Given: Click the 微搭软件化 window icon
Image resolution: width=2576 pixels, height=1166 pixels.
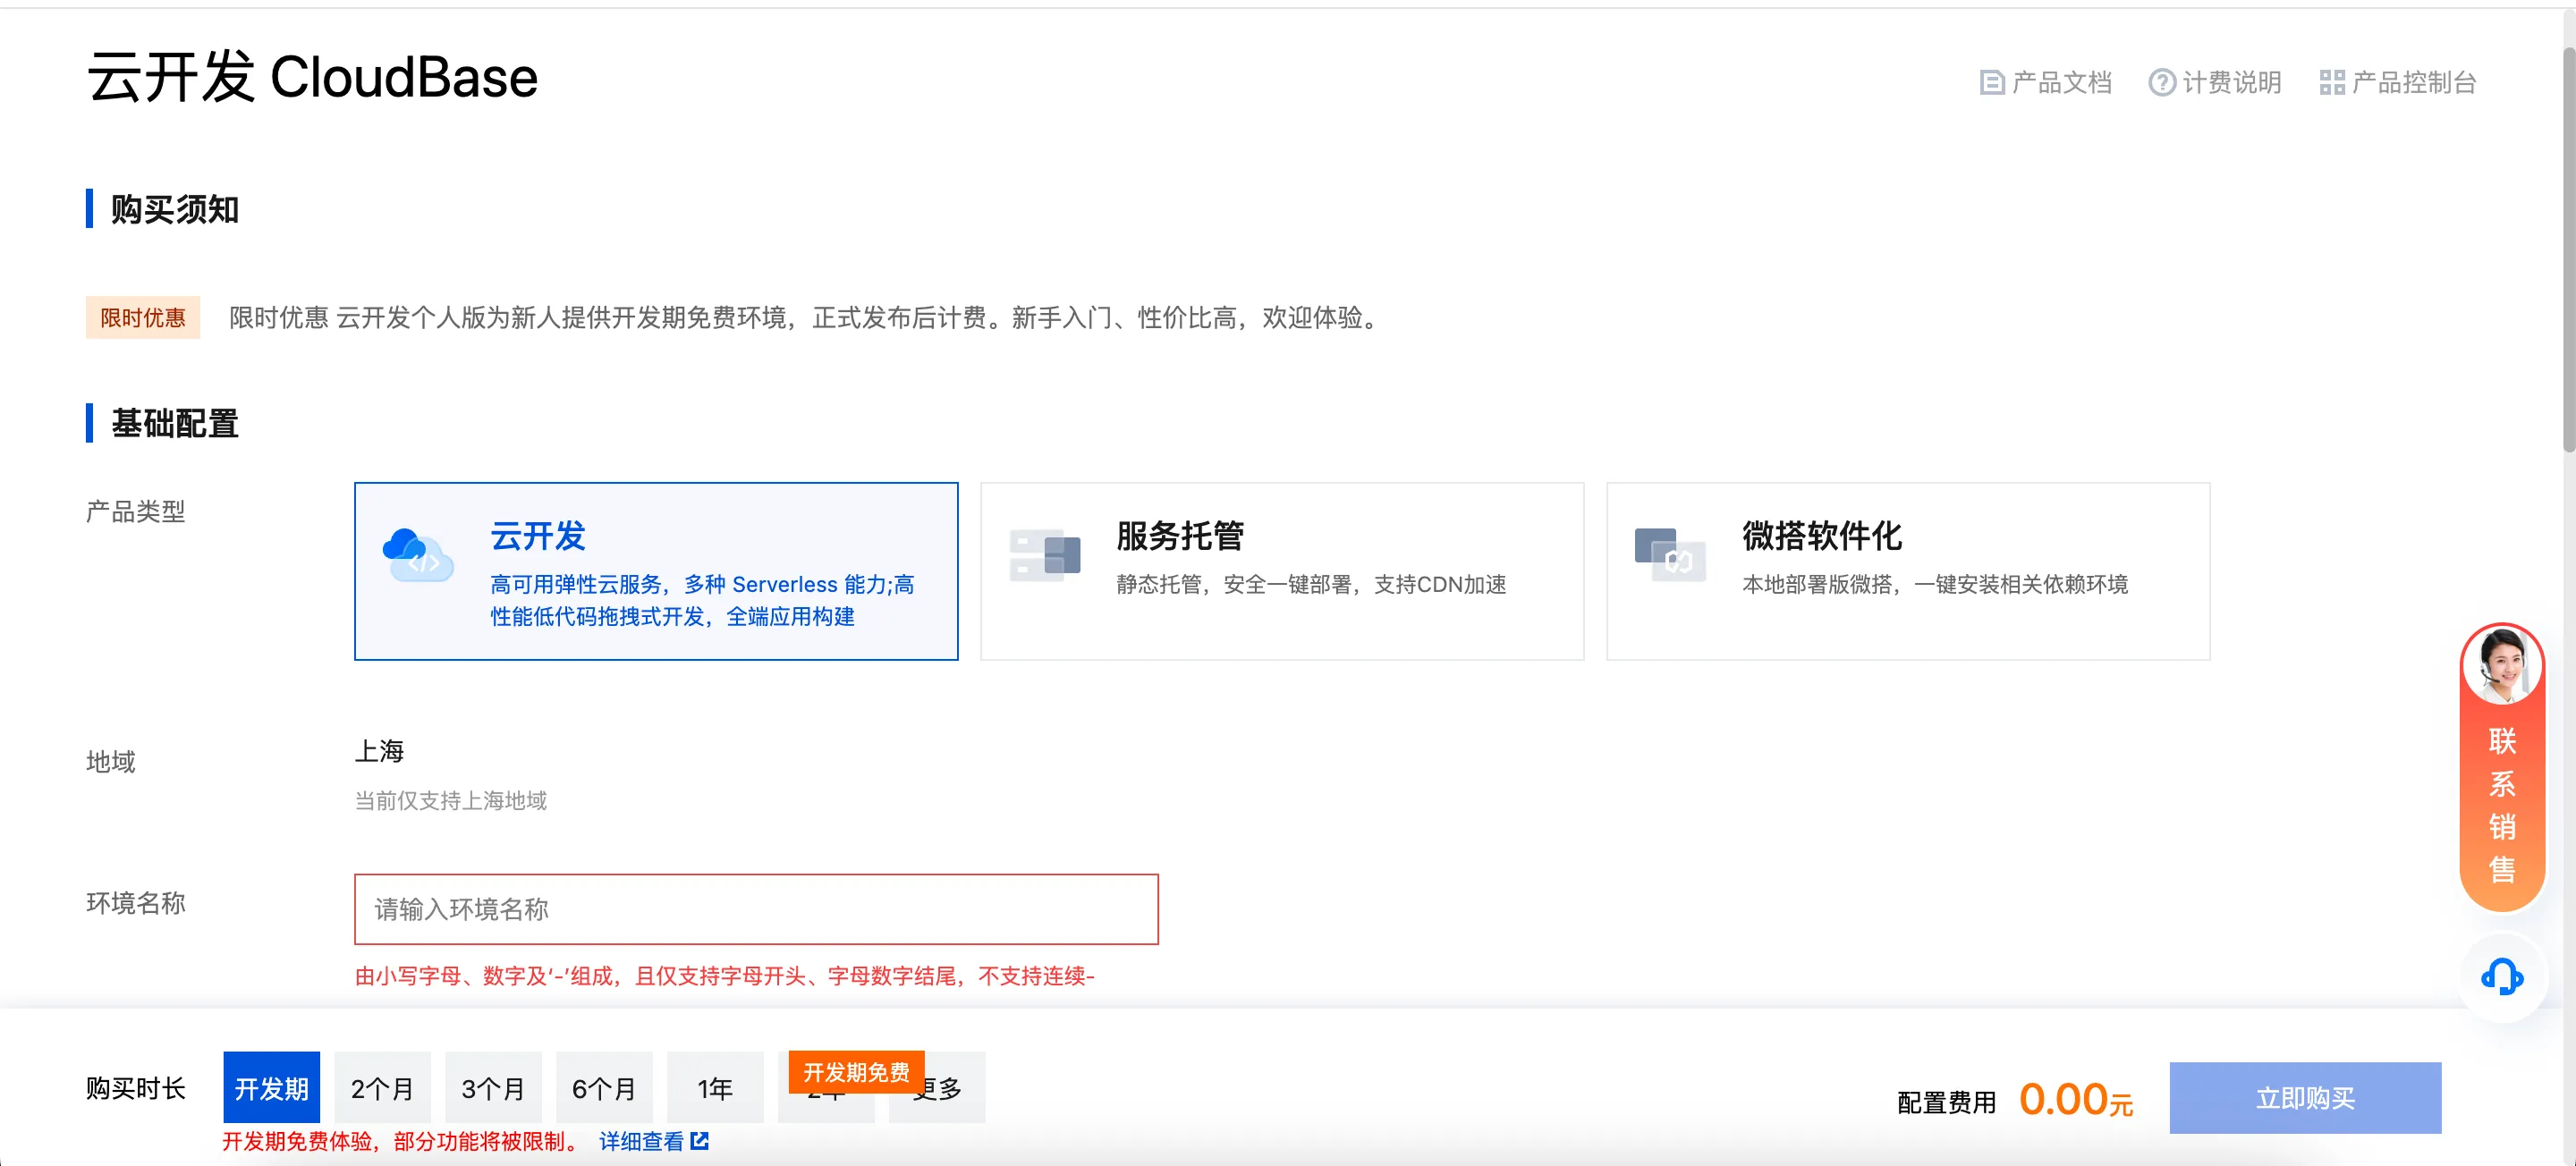Looking at the screenshot, I should coord(1669,554).
